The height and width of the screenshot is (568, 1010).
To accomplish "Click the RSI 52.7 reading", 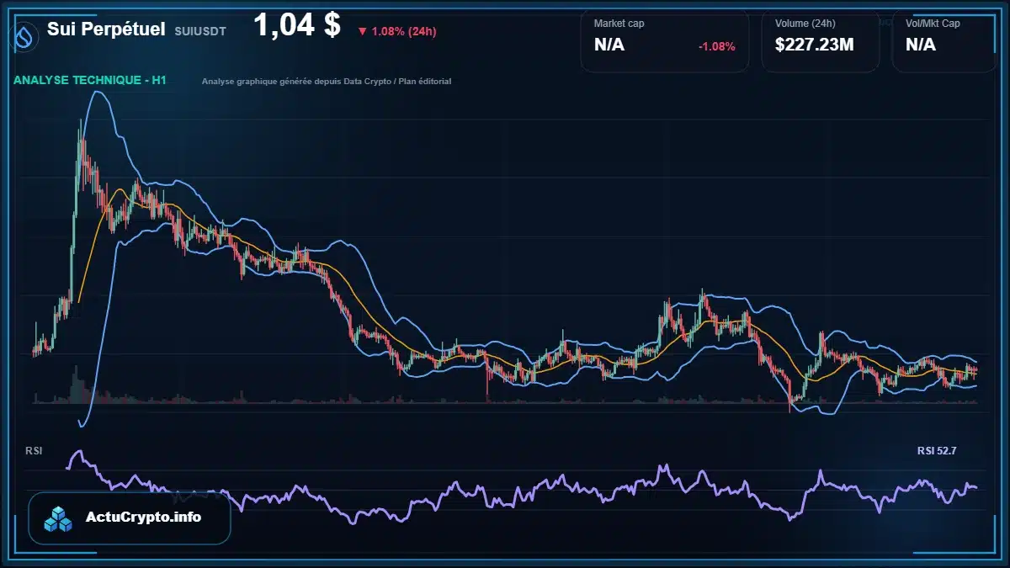I will point(937,451).
